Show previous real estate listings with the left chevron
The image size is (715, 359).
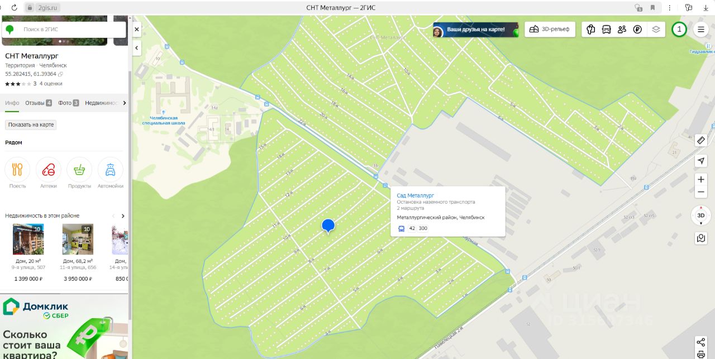tap(113, 216)
